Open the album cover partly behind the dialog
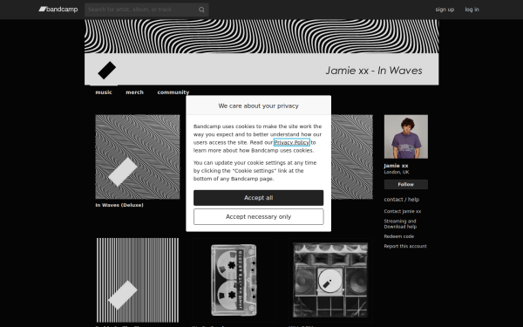The width and height of the screenshot is (523, 327). point(352,157)
